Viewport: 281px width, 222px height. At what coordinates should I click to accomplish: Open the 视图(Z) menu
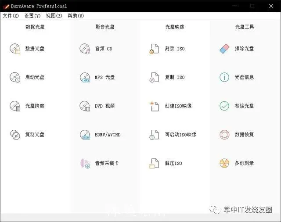(54, 16)
